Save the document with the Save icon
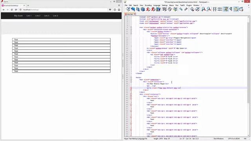The image size is (251, 141). tap(138, 9)
